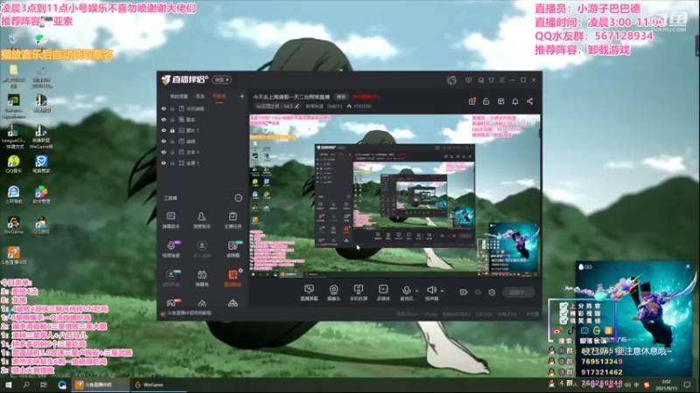Add the 多媒体 multimedia source
Viewport: 700px width, 393px height.
(383, 293)
